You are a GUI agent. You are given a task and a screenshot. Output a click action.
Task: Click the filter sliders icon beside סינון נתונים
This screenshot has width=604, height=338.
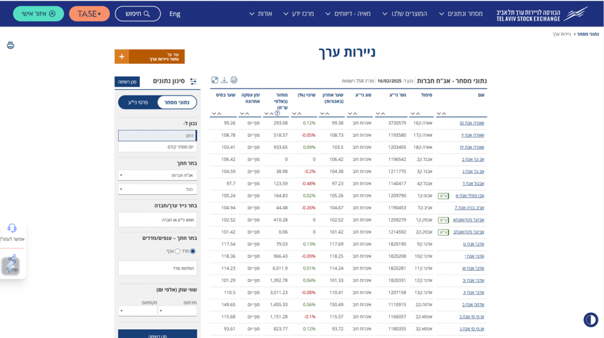tap(193, 81)
